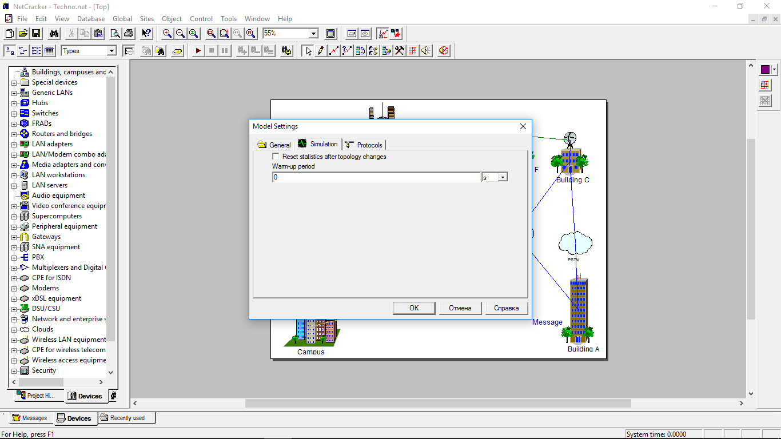
Task: Click the PSTN cloud in the diagram
Action: 575,244
